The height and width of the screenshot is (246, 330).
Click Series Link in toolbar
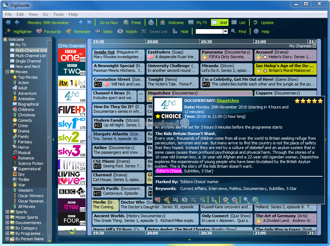pos(154,32)
